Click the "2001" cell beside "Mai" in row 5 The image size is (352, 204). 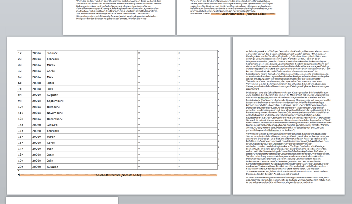click(37, 77)
